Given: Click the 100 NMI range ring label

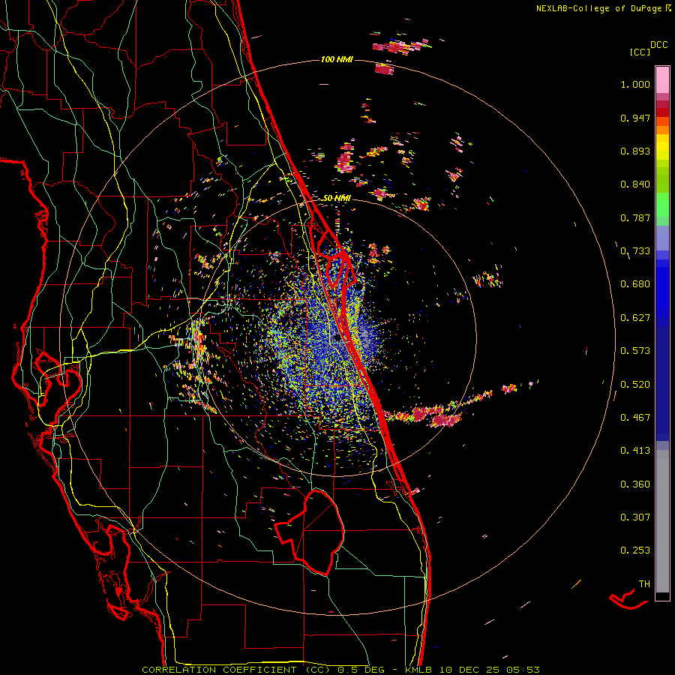Looking at the screenshot, I should [337, 59].
